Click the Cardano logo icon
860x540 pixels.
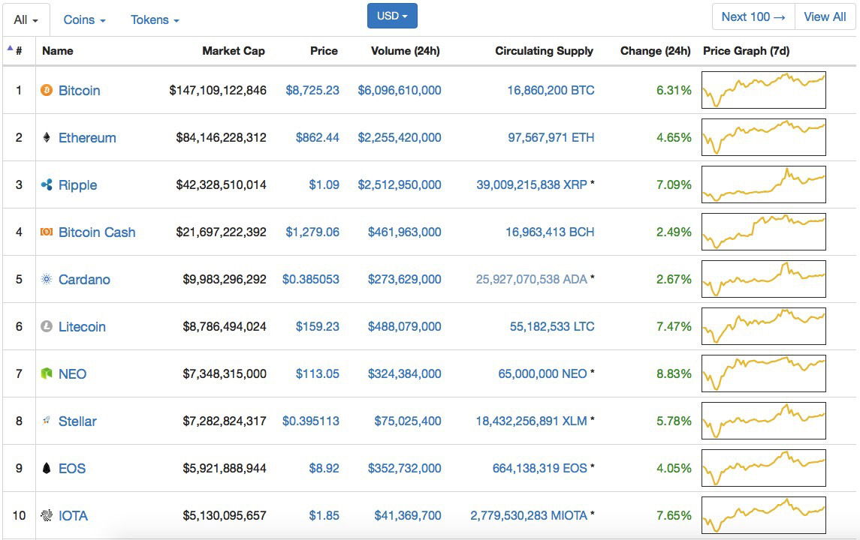pyautogui.click(x=47, y=280)
